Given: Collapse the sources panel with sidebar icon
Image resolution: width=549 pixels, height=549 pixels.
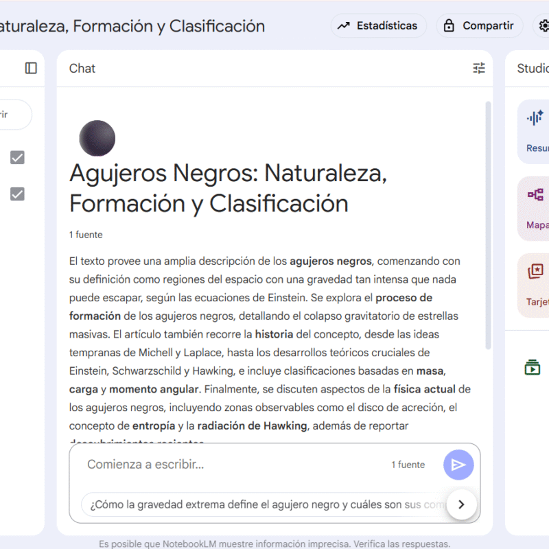Looking at the screenshot, I should point(31,68).
